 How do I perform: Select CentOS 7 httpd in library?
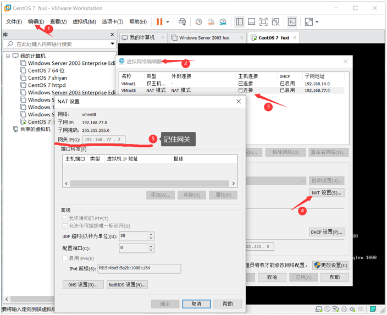click(x=47, y=85)
